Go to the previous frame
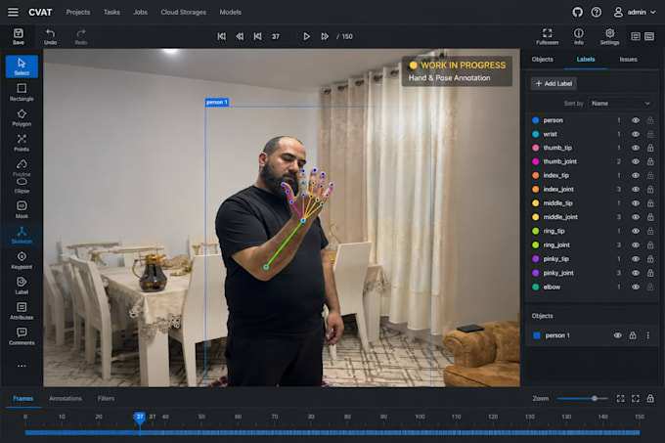 click(257, 36)
